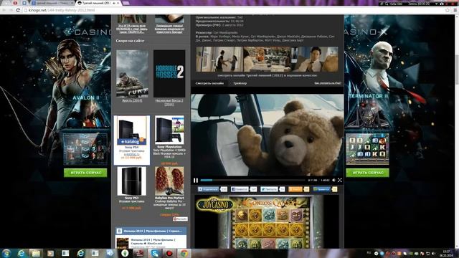Viewport: 459px width, 258px height.
Task: Go forward in Chrome browser
Action: coord(11,10)
